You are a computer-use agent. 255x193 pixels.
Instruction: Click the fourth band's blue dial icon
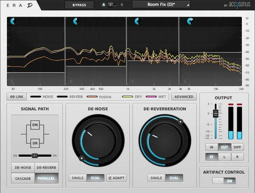(190, 21)
